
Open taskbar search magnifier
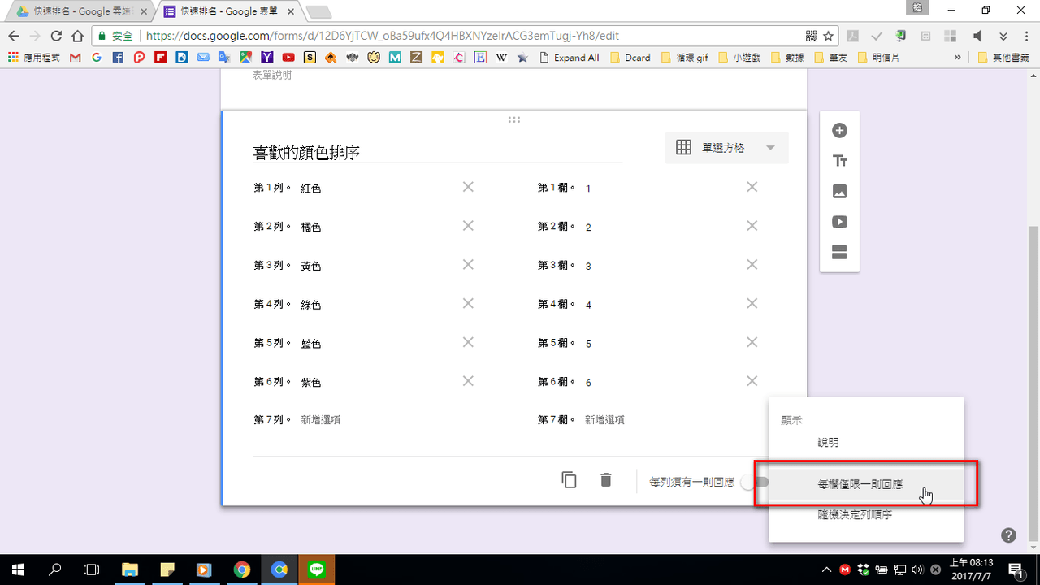click(x=55, y=570)
